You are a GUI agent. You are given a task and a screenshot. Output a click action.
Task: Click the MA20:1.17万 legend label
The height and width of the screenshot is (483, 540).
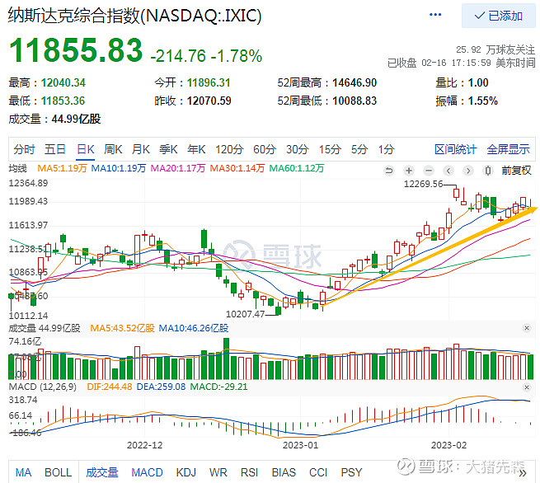[178, 168]
